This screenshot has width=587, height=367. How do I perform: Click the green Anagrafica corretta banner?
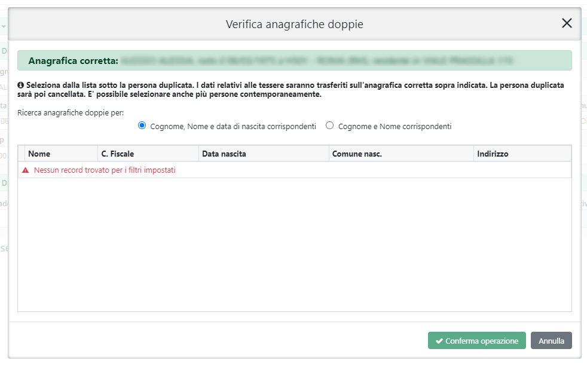tap(294, 60)
